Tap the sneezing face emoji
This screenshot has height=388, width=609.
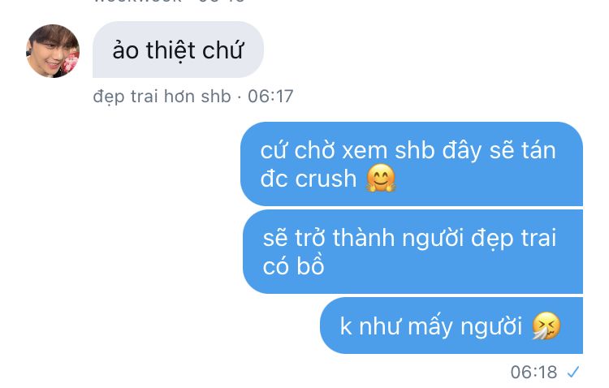pos(546,325)
